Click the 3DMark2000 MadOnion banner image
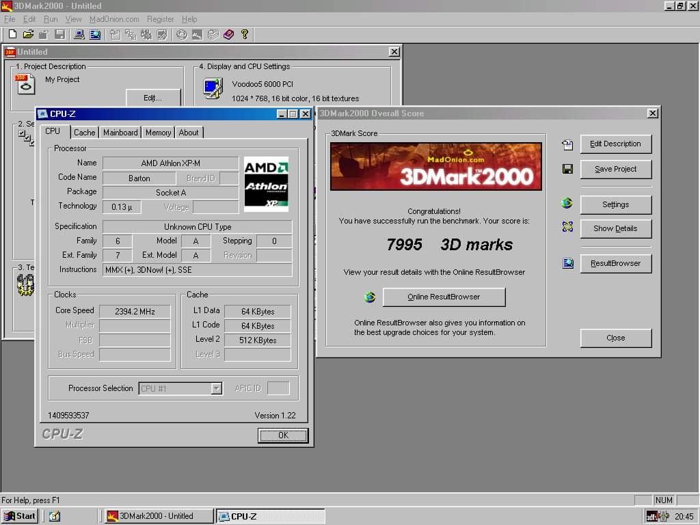This screenshot has width=700, height=525. [435, 167]
